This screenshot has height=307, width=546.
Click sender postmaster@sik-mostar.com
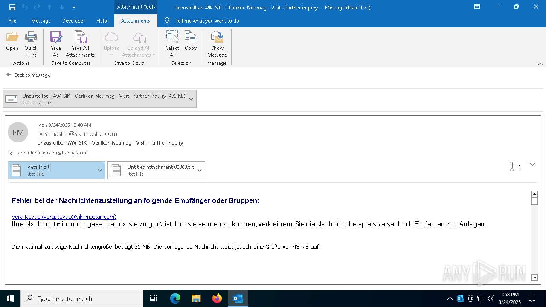point(77,134)
